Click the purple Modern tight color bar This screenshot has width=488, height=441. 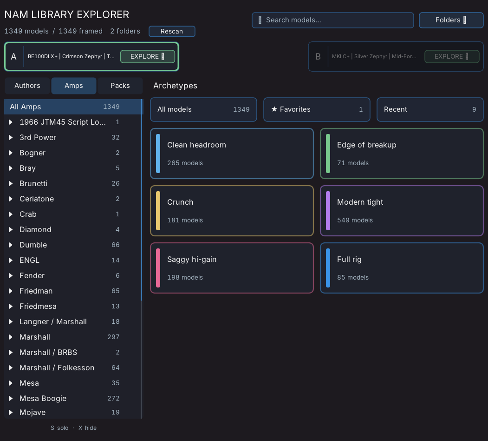click(x=328, y=211)
